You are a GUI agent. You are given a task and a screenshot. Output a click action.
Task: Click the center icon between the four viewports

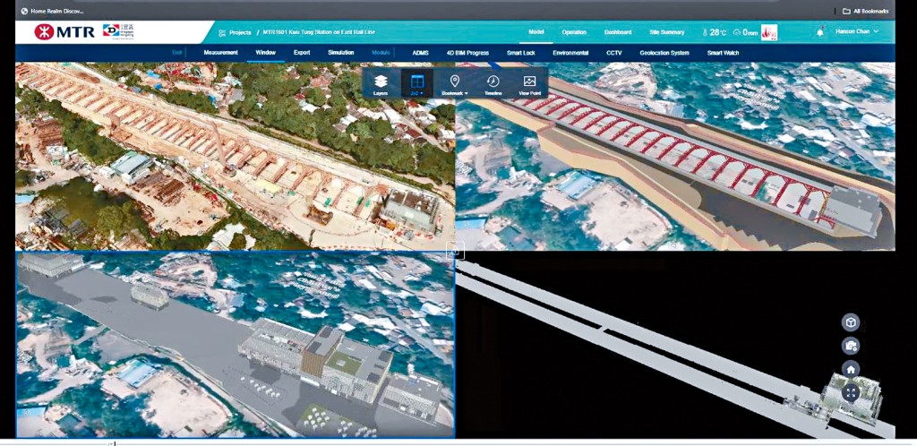click(456, 252)
